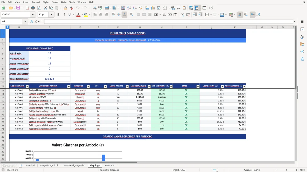Viewport: 307px width, 172px height.
Task: Open the Codice Articolo filter dropdown
Action: point(27,87)
